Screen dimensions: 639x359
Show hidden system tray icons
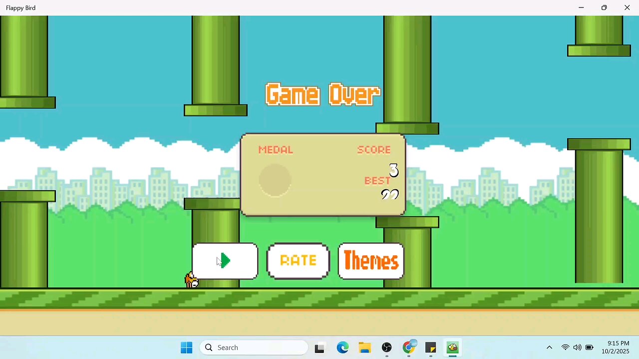click(x=549, y=348)
